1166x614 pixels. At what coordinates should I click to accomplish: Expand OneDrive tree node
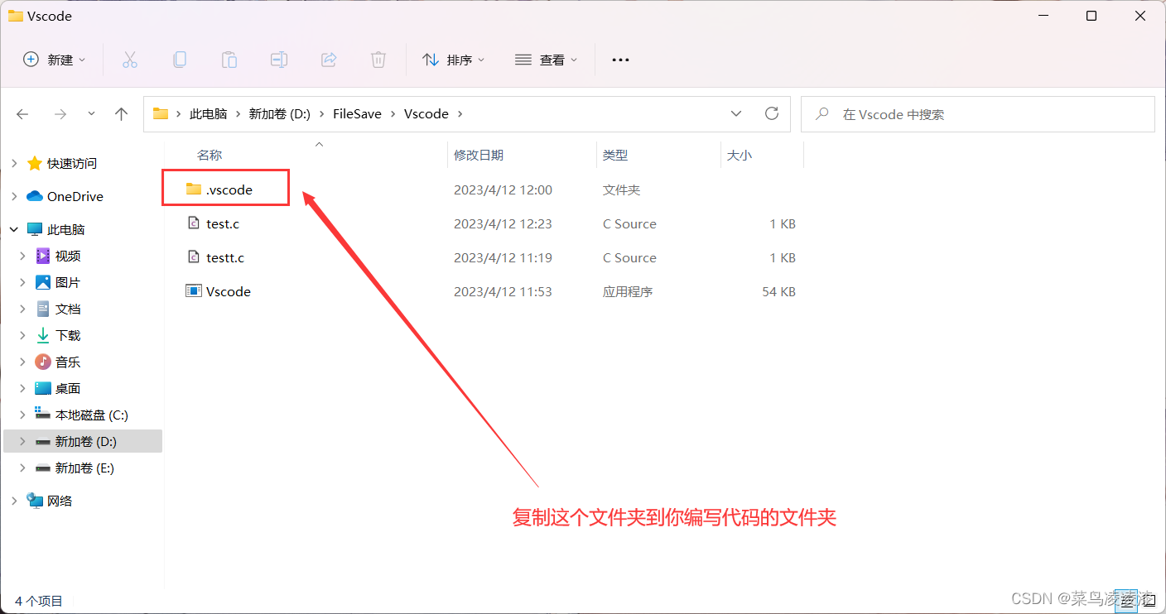pos(14,196)
